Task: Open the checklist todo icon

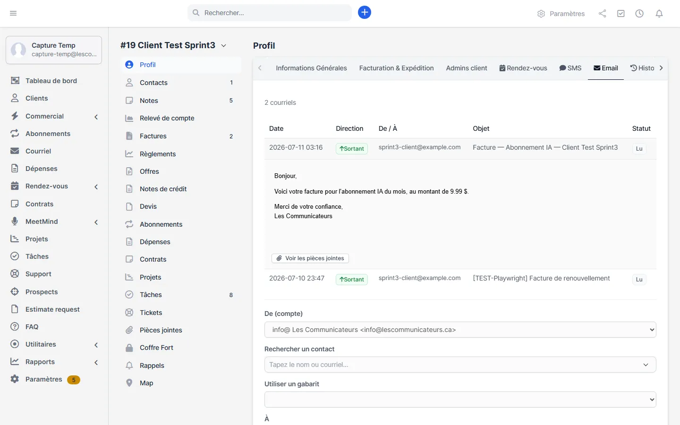Action: (x=621, y=14)
